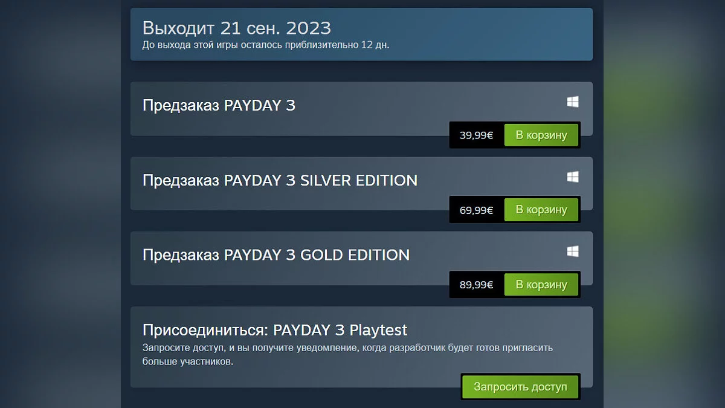Screen dimensions: 725x408
Task: Click the Windows icon for PAYDAY 3 preorder
Action: click(x=573, y=102)
